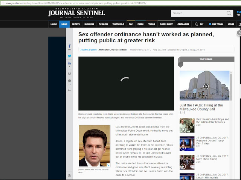Click the portrait photo thumbnail

[x=95, y=146]
